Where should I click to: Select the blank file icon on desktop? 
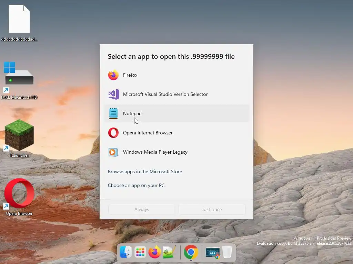click(19, 19)
